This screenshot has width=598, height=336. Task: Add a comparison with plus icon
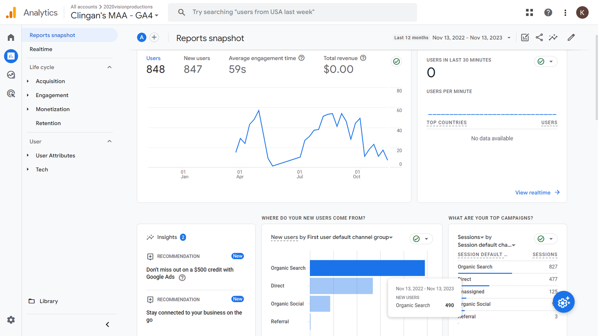tap(154, 37)
